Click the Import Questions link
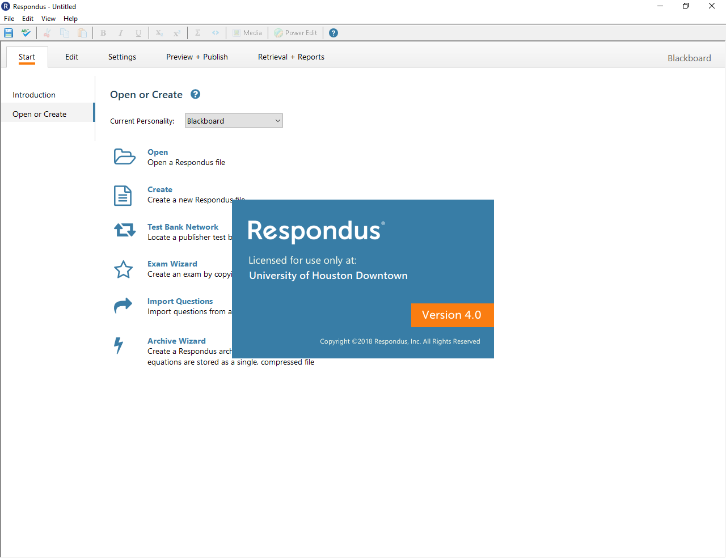The width and height of the screenshot is (726, 558). [180, 301]
